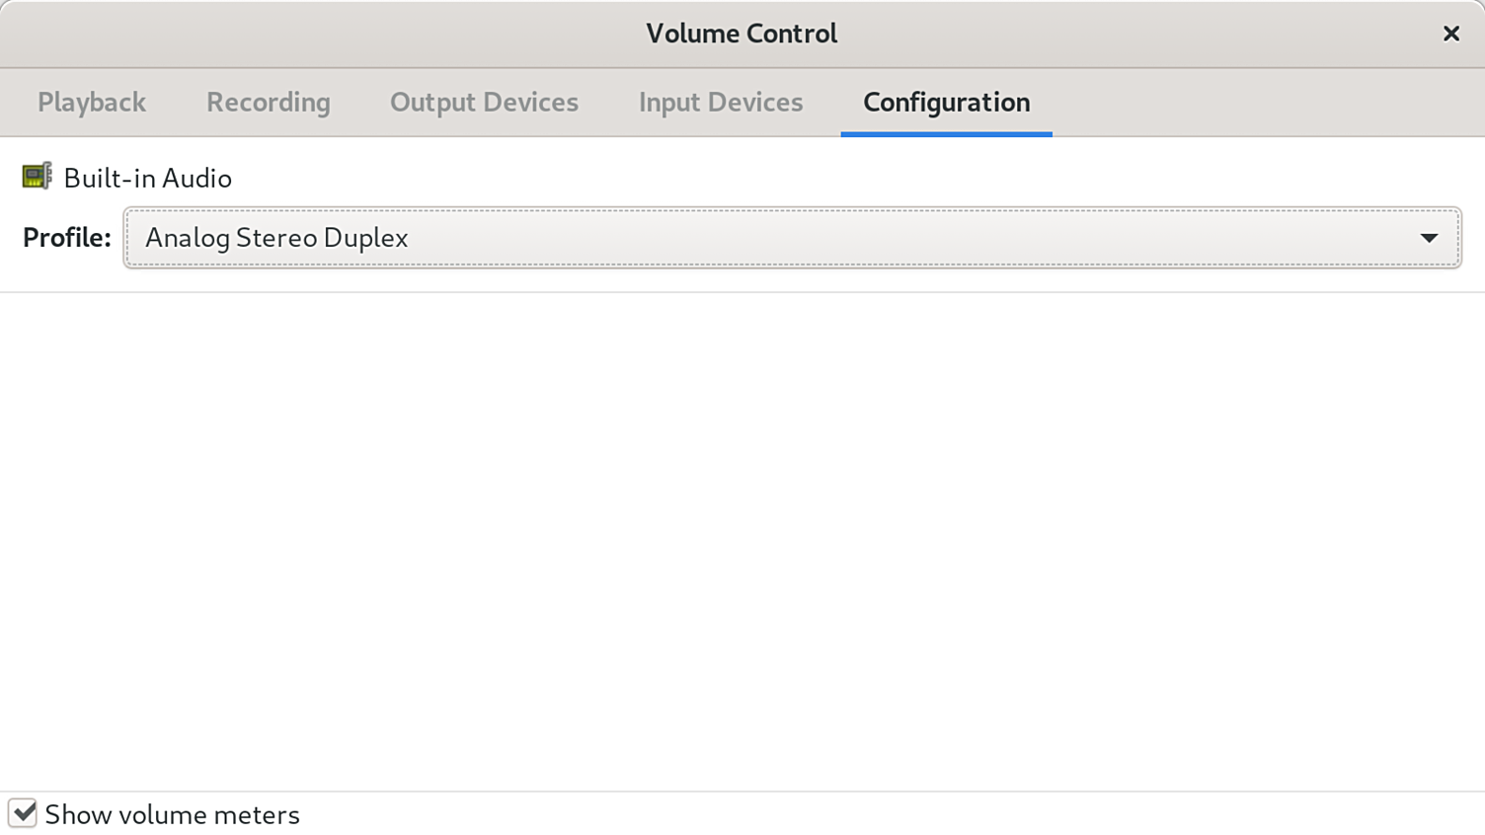The width and height of the screenshot is (1485, 835).
Task: Click empty tab bar space right of Configuration
Action: coord(1264,103)
